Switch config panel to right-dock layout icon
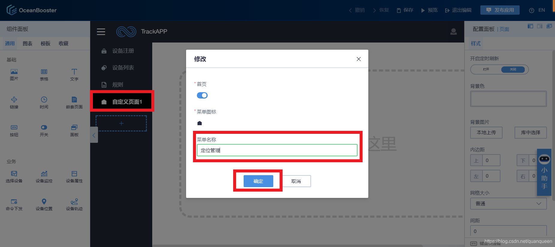The width and height of the screenshot is (555, 247). 540,26
